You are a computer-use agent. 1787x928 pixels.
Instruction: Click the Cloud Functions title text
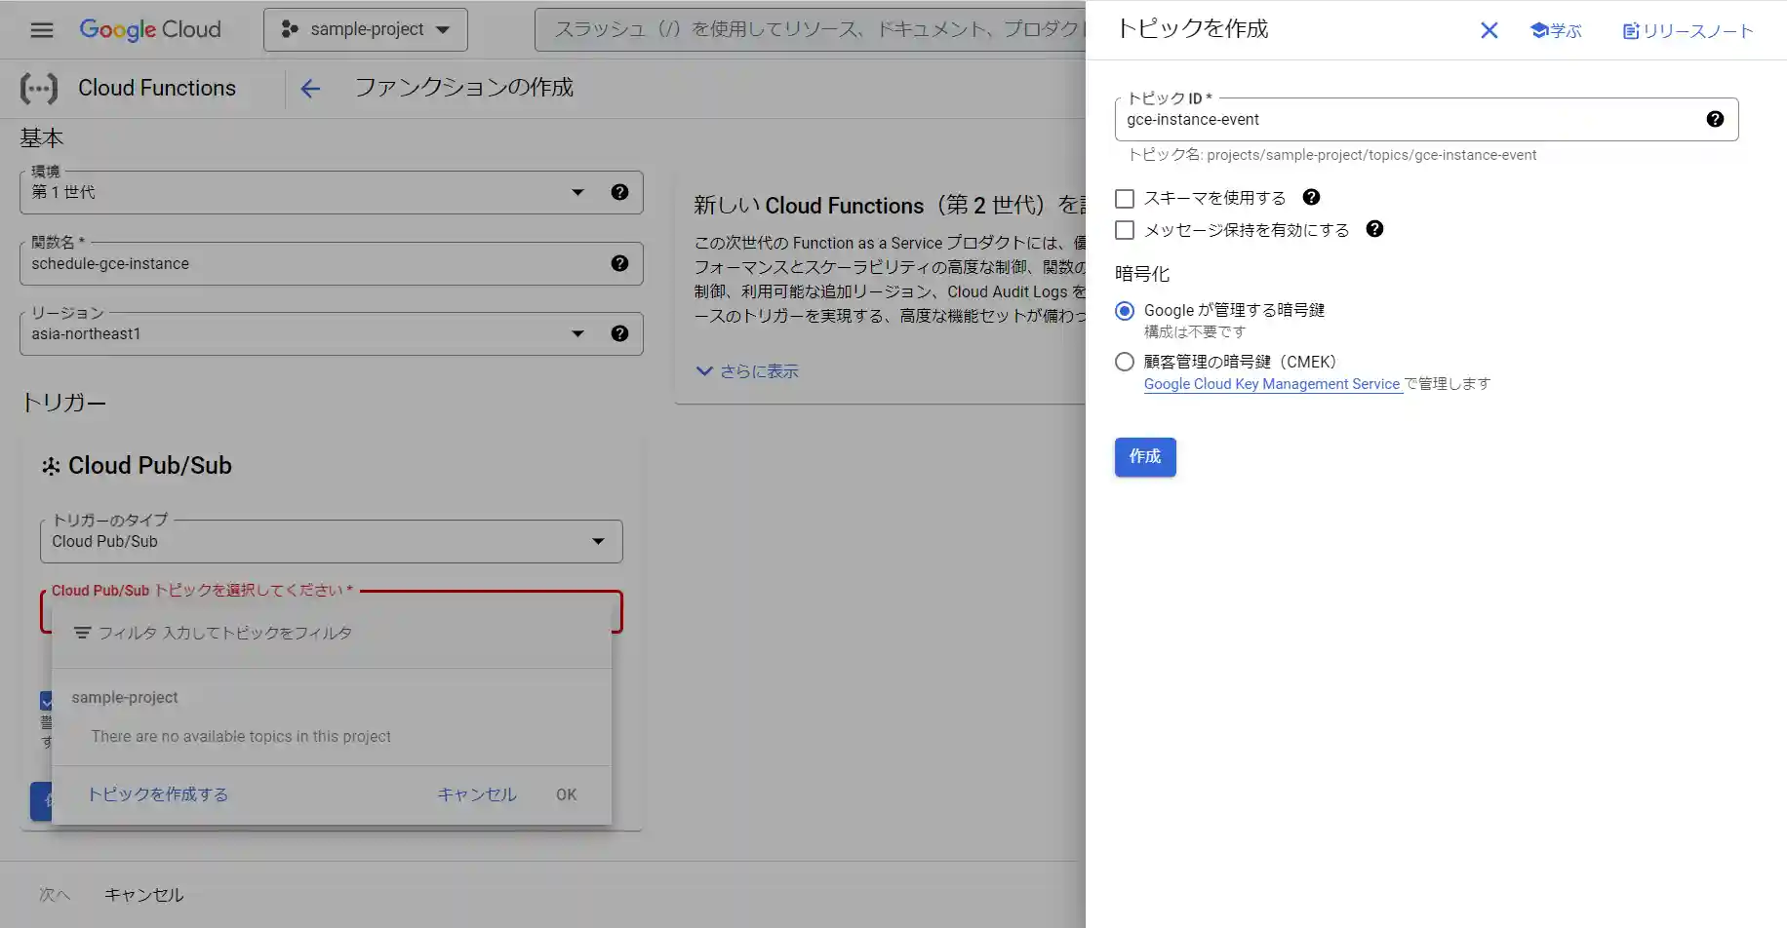[157, 89]
